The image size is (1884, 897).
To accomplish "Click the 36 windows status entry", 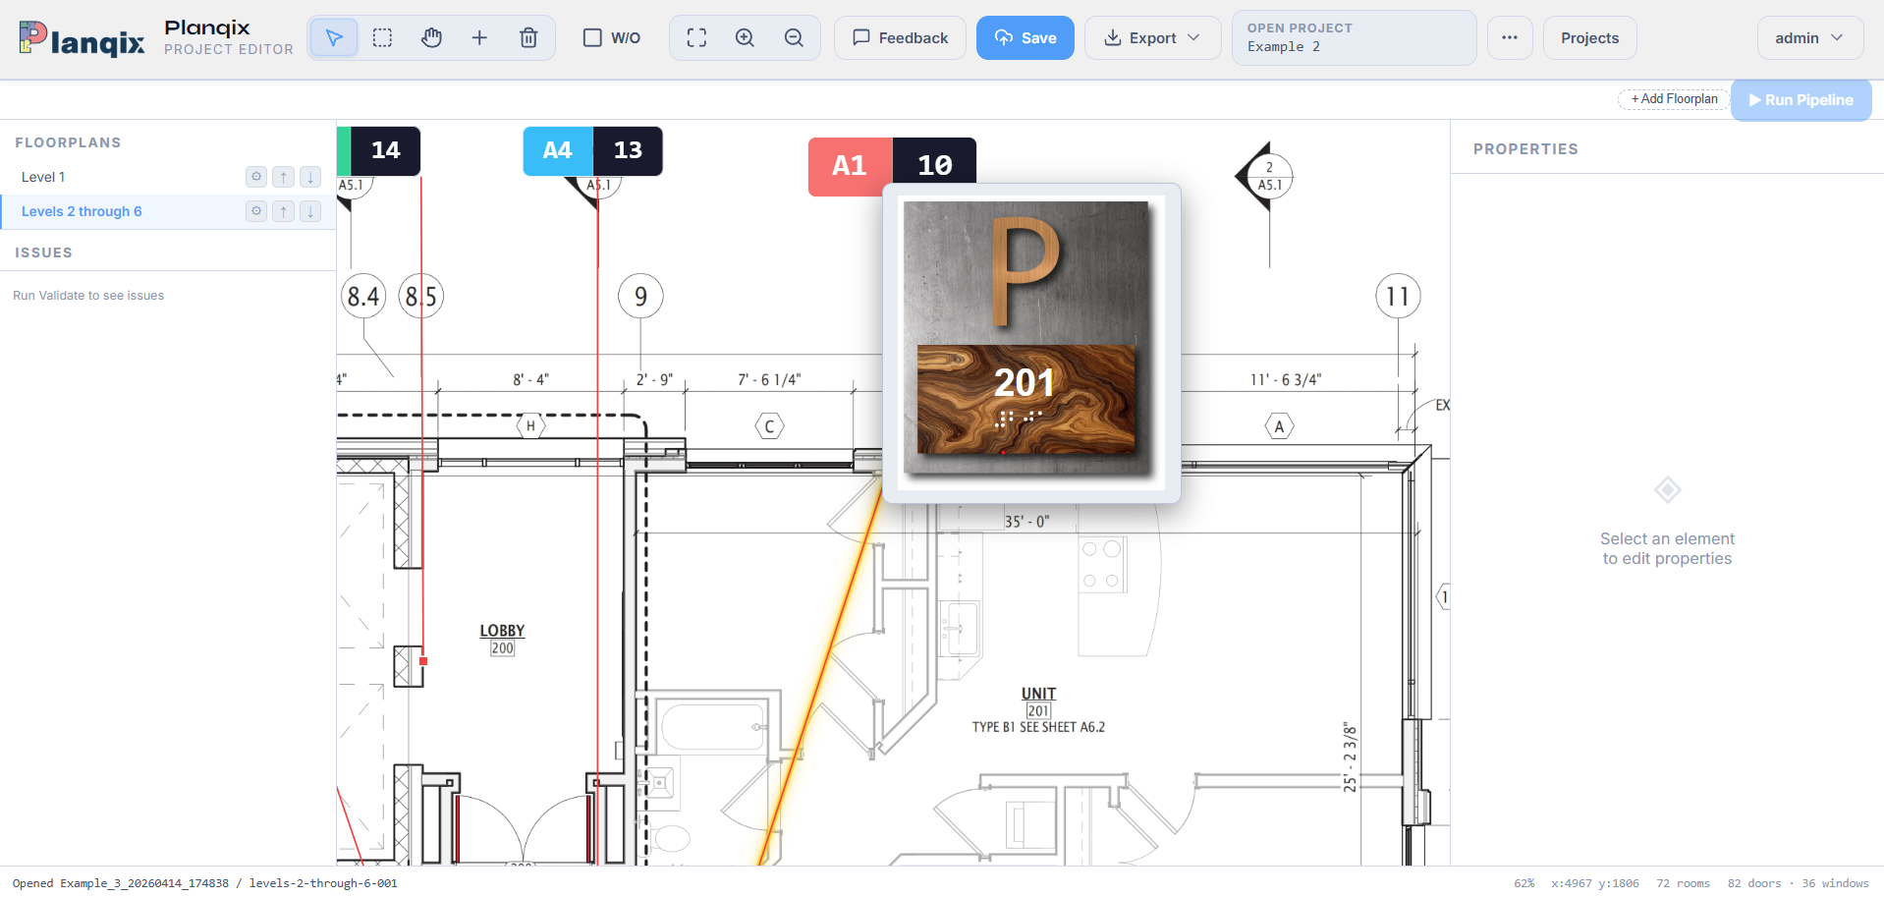I will click(1835, 883).
